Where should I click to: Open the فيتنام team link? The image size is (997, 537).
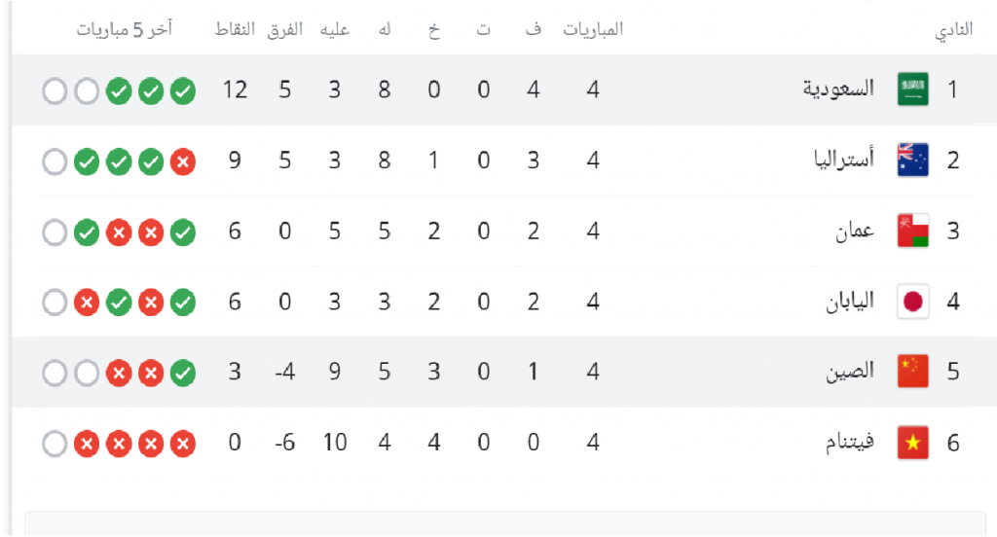pyautogui.click(x=850, y=441)
